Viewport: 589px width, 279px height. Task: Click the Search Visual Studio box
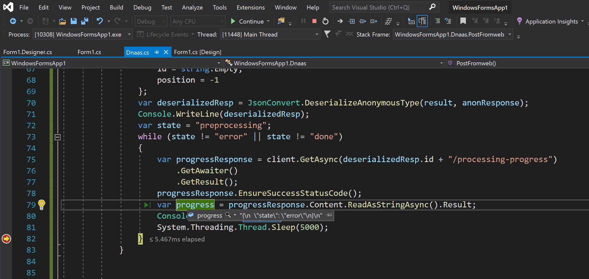point(380,8)
